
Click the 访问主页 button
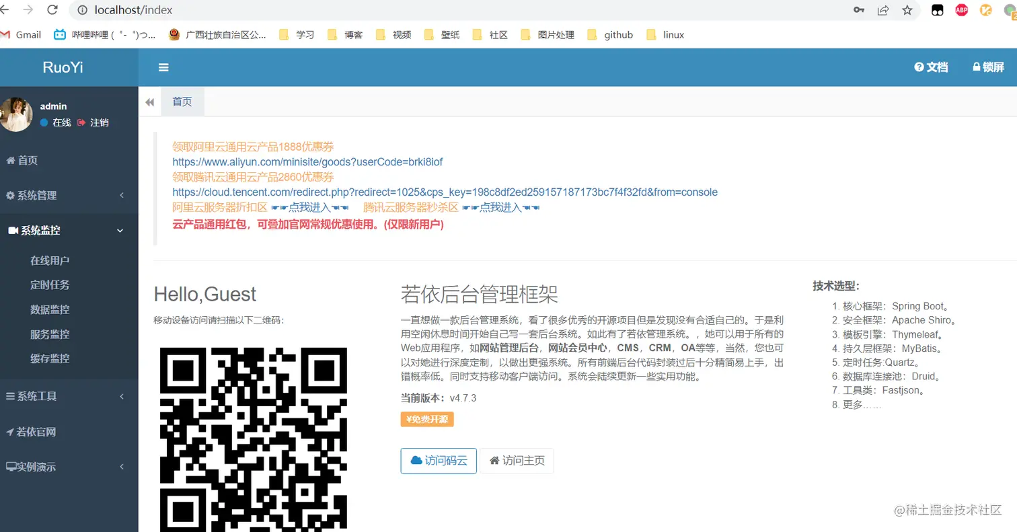[517, 461]
